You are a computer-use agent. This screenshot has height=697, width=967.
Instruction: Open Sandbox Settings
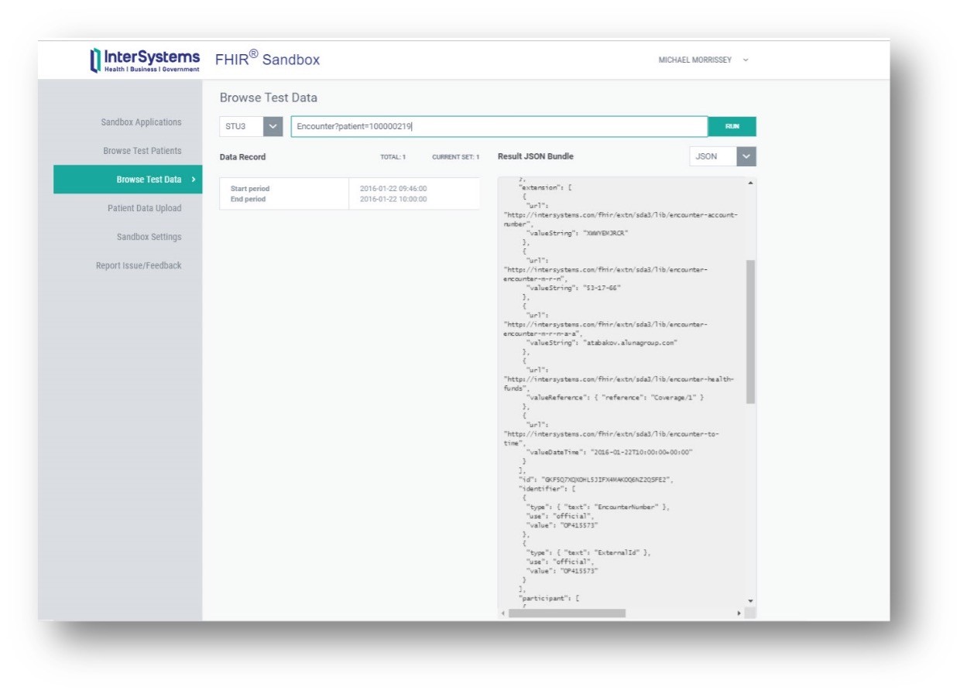click(x=149, y=237)
